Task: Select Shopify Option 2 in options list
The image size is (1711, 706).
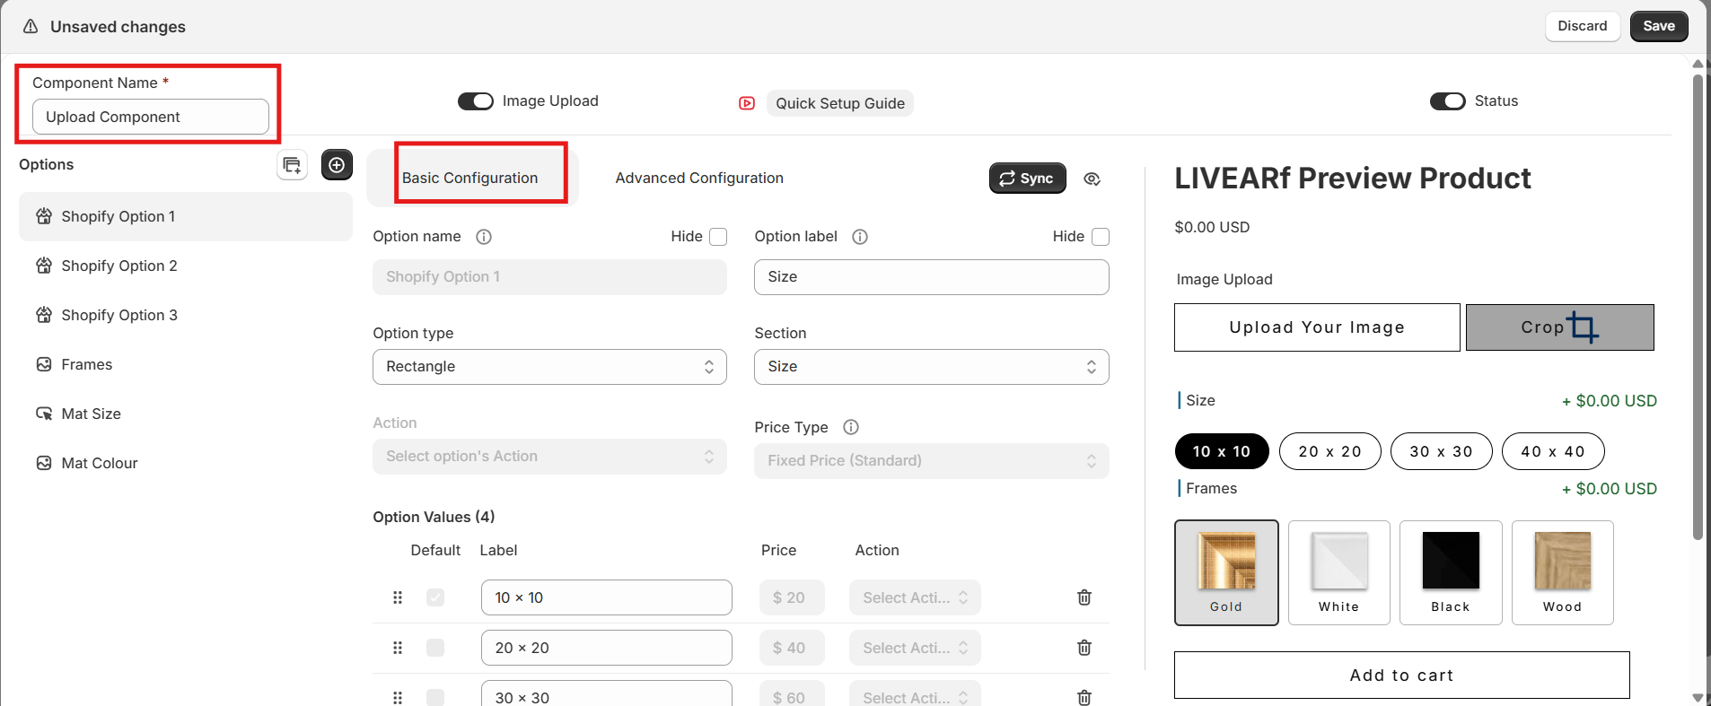Action: click(186, 266)
